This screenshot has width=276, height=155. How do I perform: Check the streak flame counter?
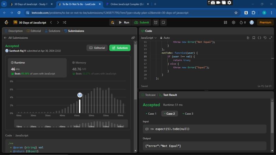[x=243, y=22]
